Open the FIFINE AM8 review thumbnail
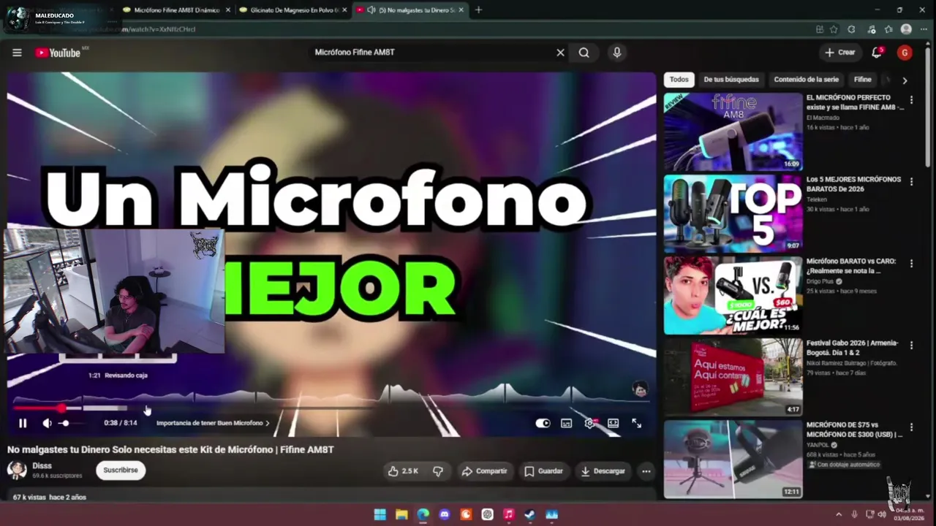Screen dimensions: 936x526 coord(733,131)
